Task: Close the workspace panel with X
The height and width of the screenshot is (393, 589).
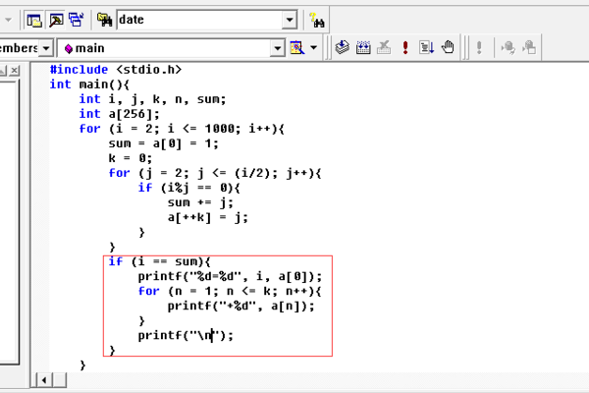Action: 15,71
